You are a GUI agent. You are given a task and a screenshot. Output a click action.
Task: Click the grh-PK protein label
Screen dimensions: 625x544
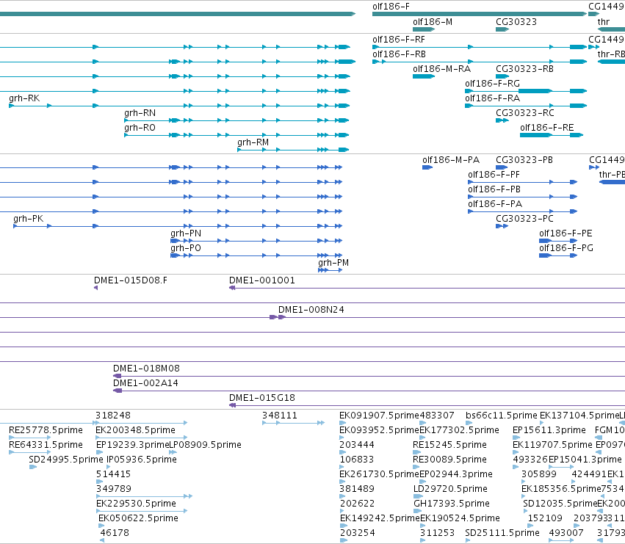point(29,219)
